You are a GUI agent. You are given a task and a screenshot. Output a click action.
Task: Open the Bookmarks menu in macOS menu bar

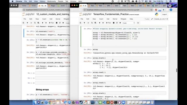pyautogui.click(x=51, y=1)
